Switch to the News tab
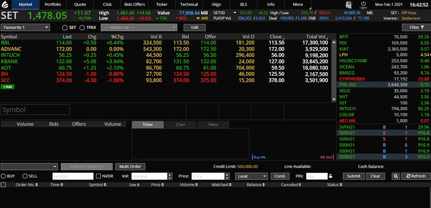 tap(213, 124)
